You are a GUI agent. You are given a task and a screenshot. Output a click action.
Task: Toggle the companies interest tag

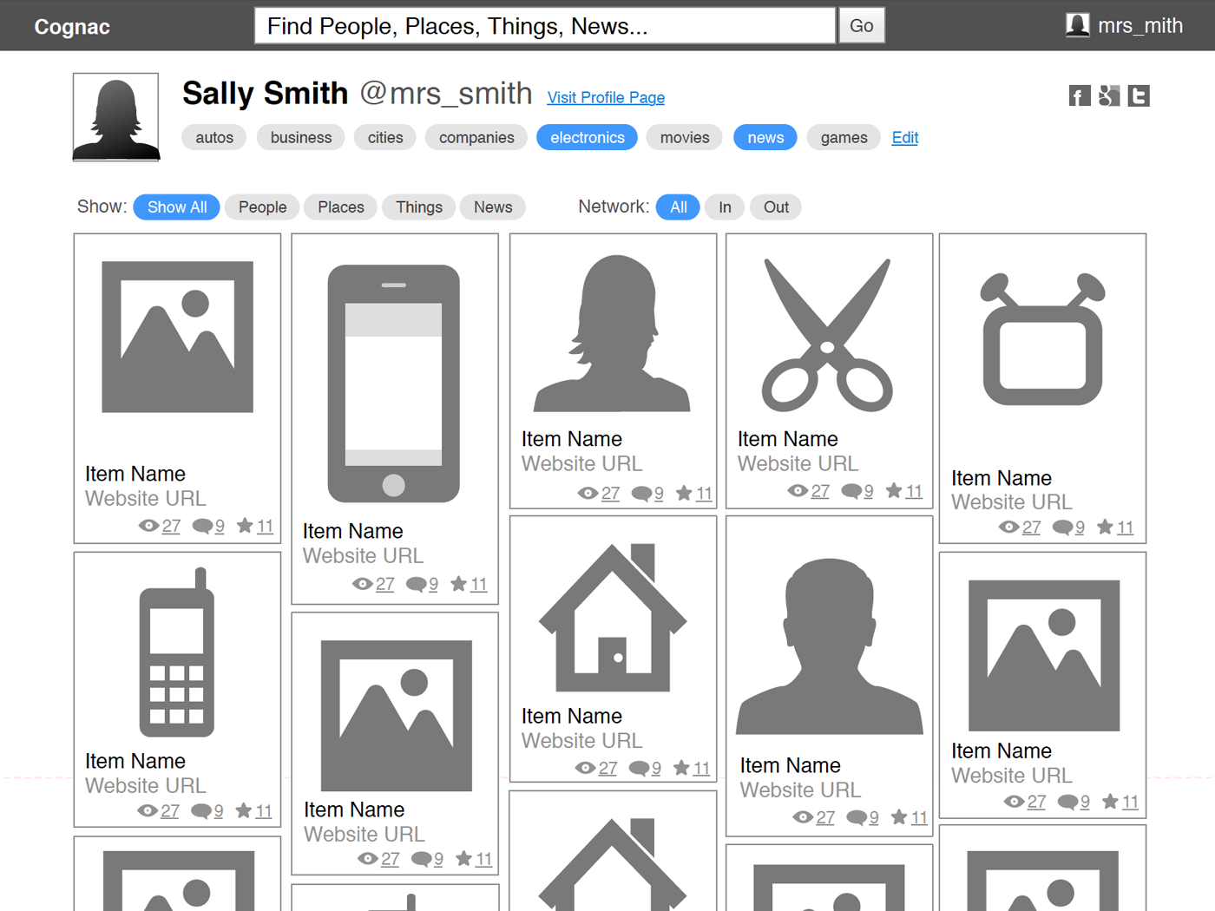pos(476,137)
